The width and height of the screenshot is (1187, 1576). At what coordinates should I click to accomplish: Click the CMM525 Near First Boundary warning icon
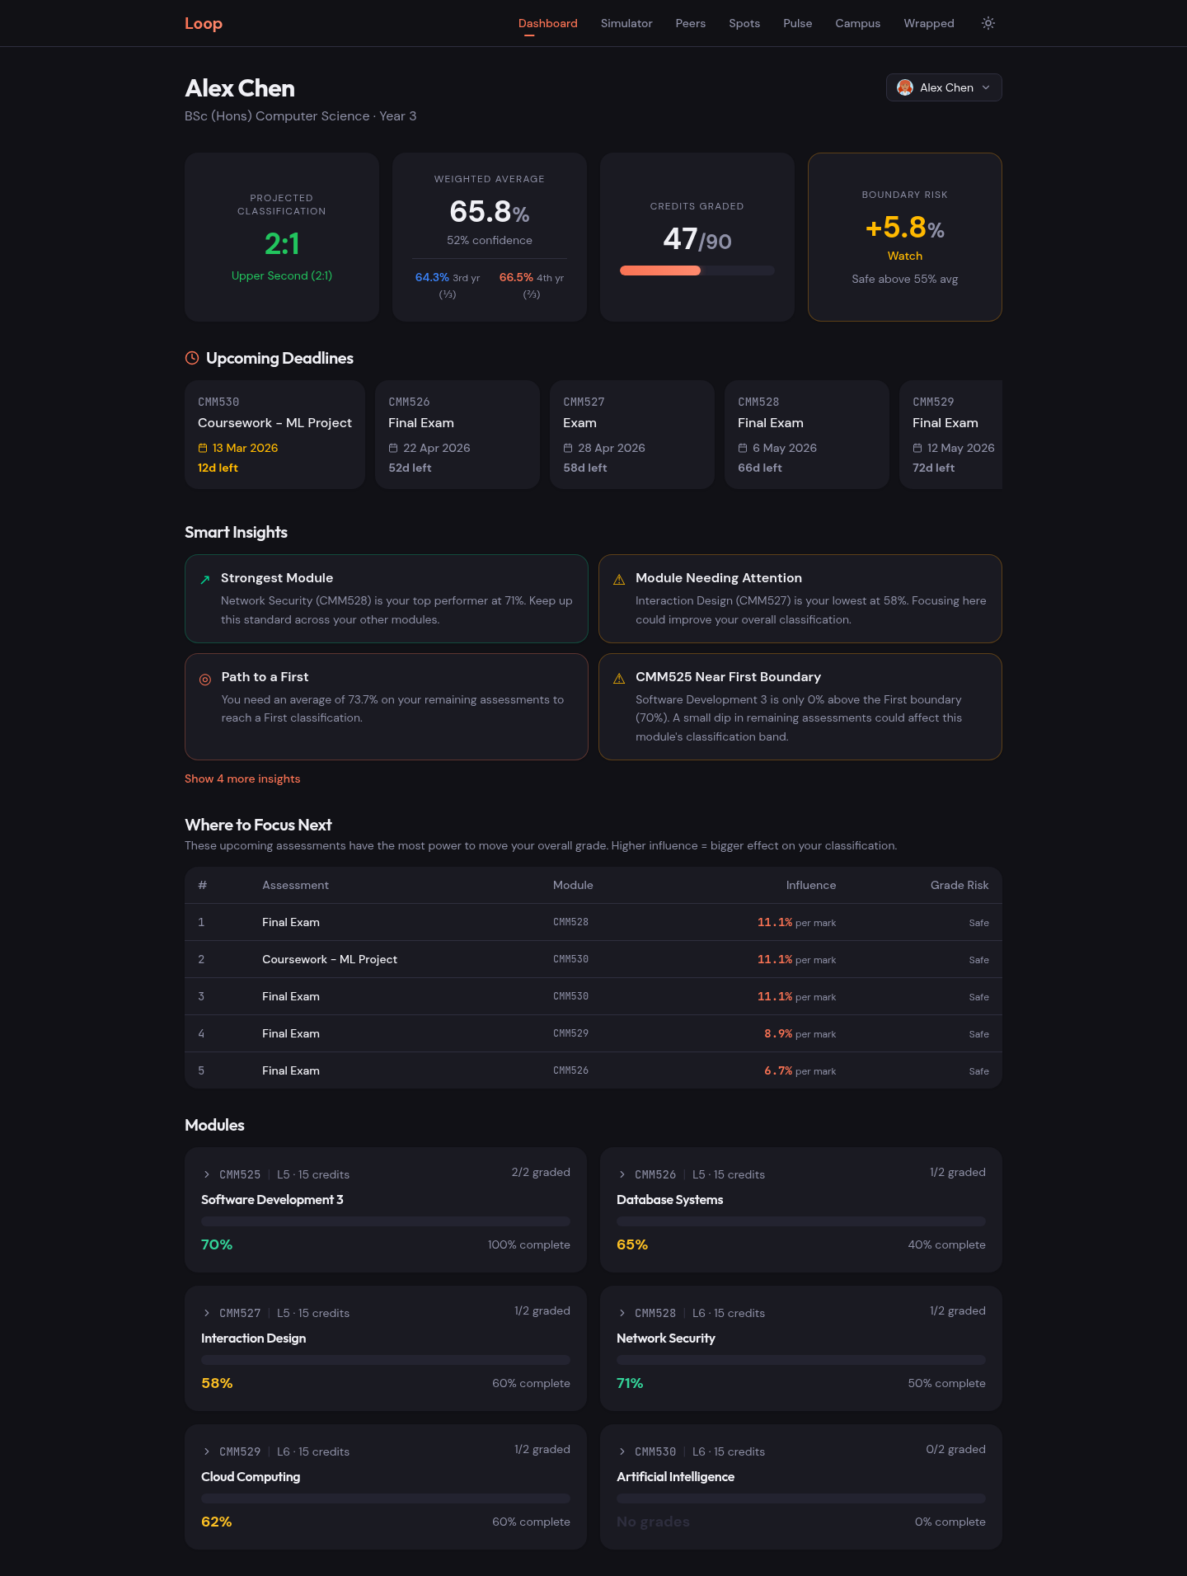coord(619,679)
